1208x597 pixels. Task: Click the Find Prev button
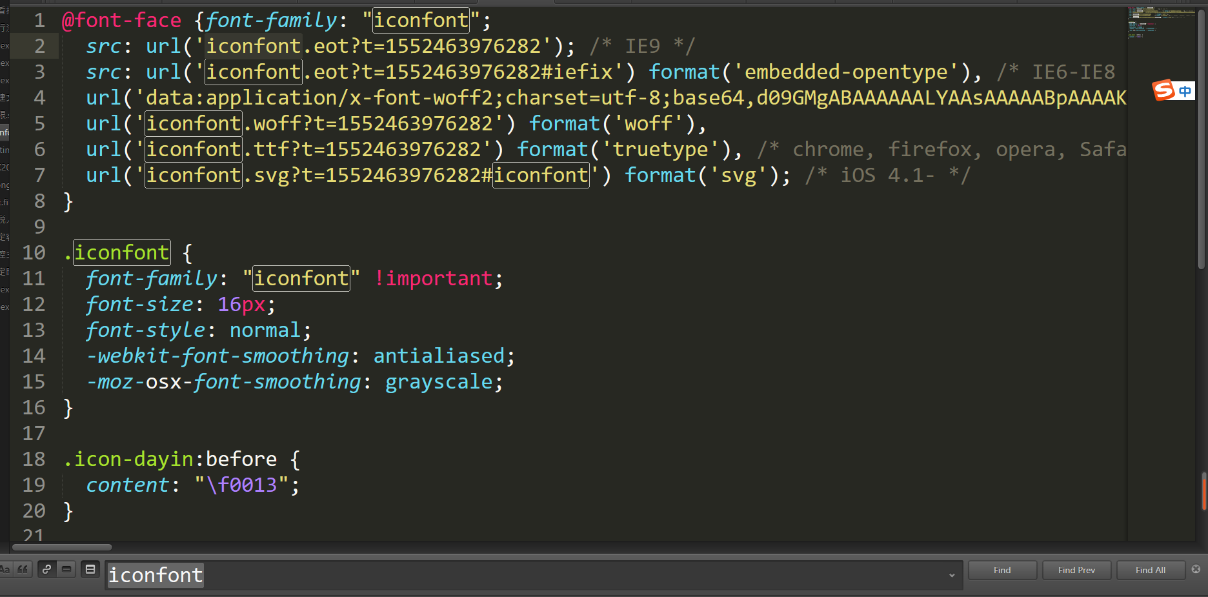[x=1076, y=570]
